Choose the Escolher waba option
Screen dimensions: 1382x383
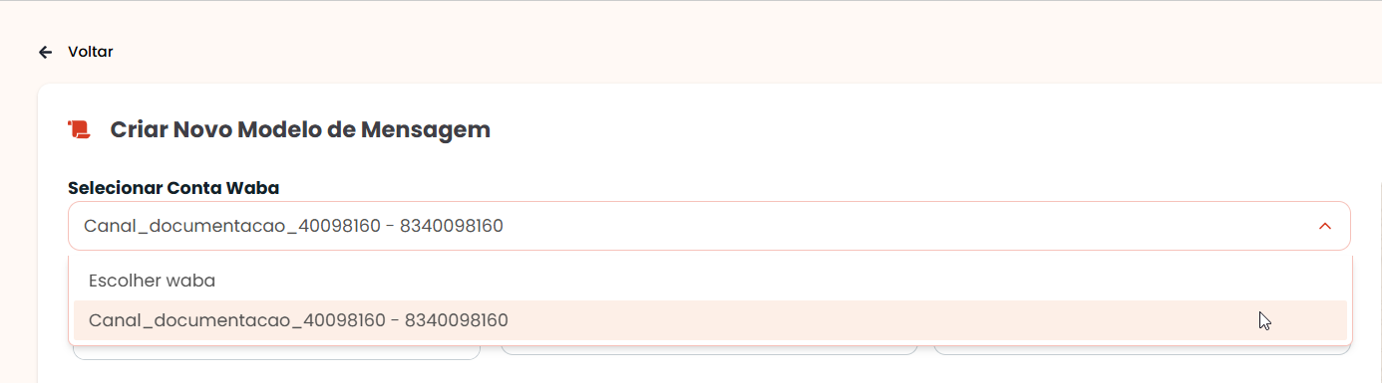710,281
